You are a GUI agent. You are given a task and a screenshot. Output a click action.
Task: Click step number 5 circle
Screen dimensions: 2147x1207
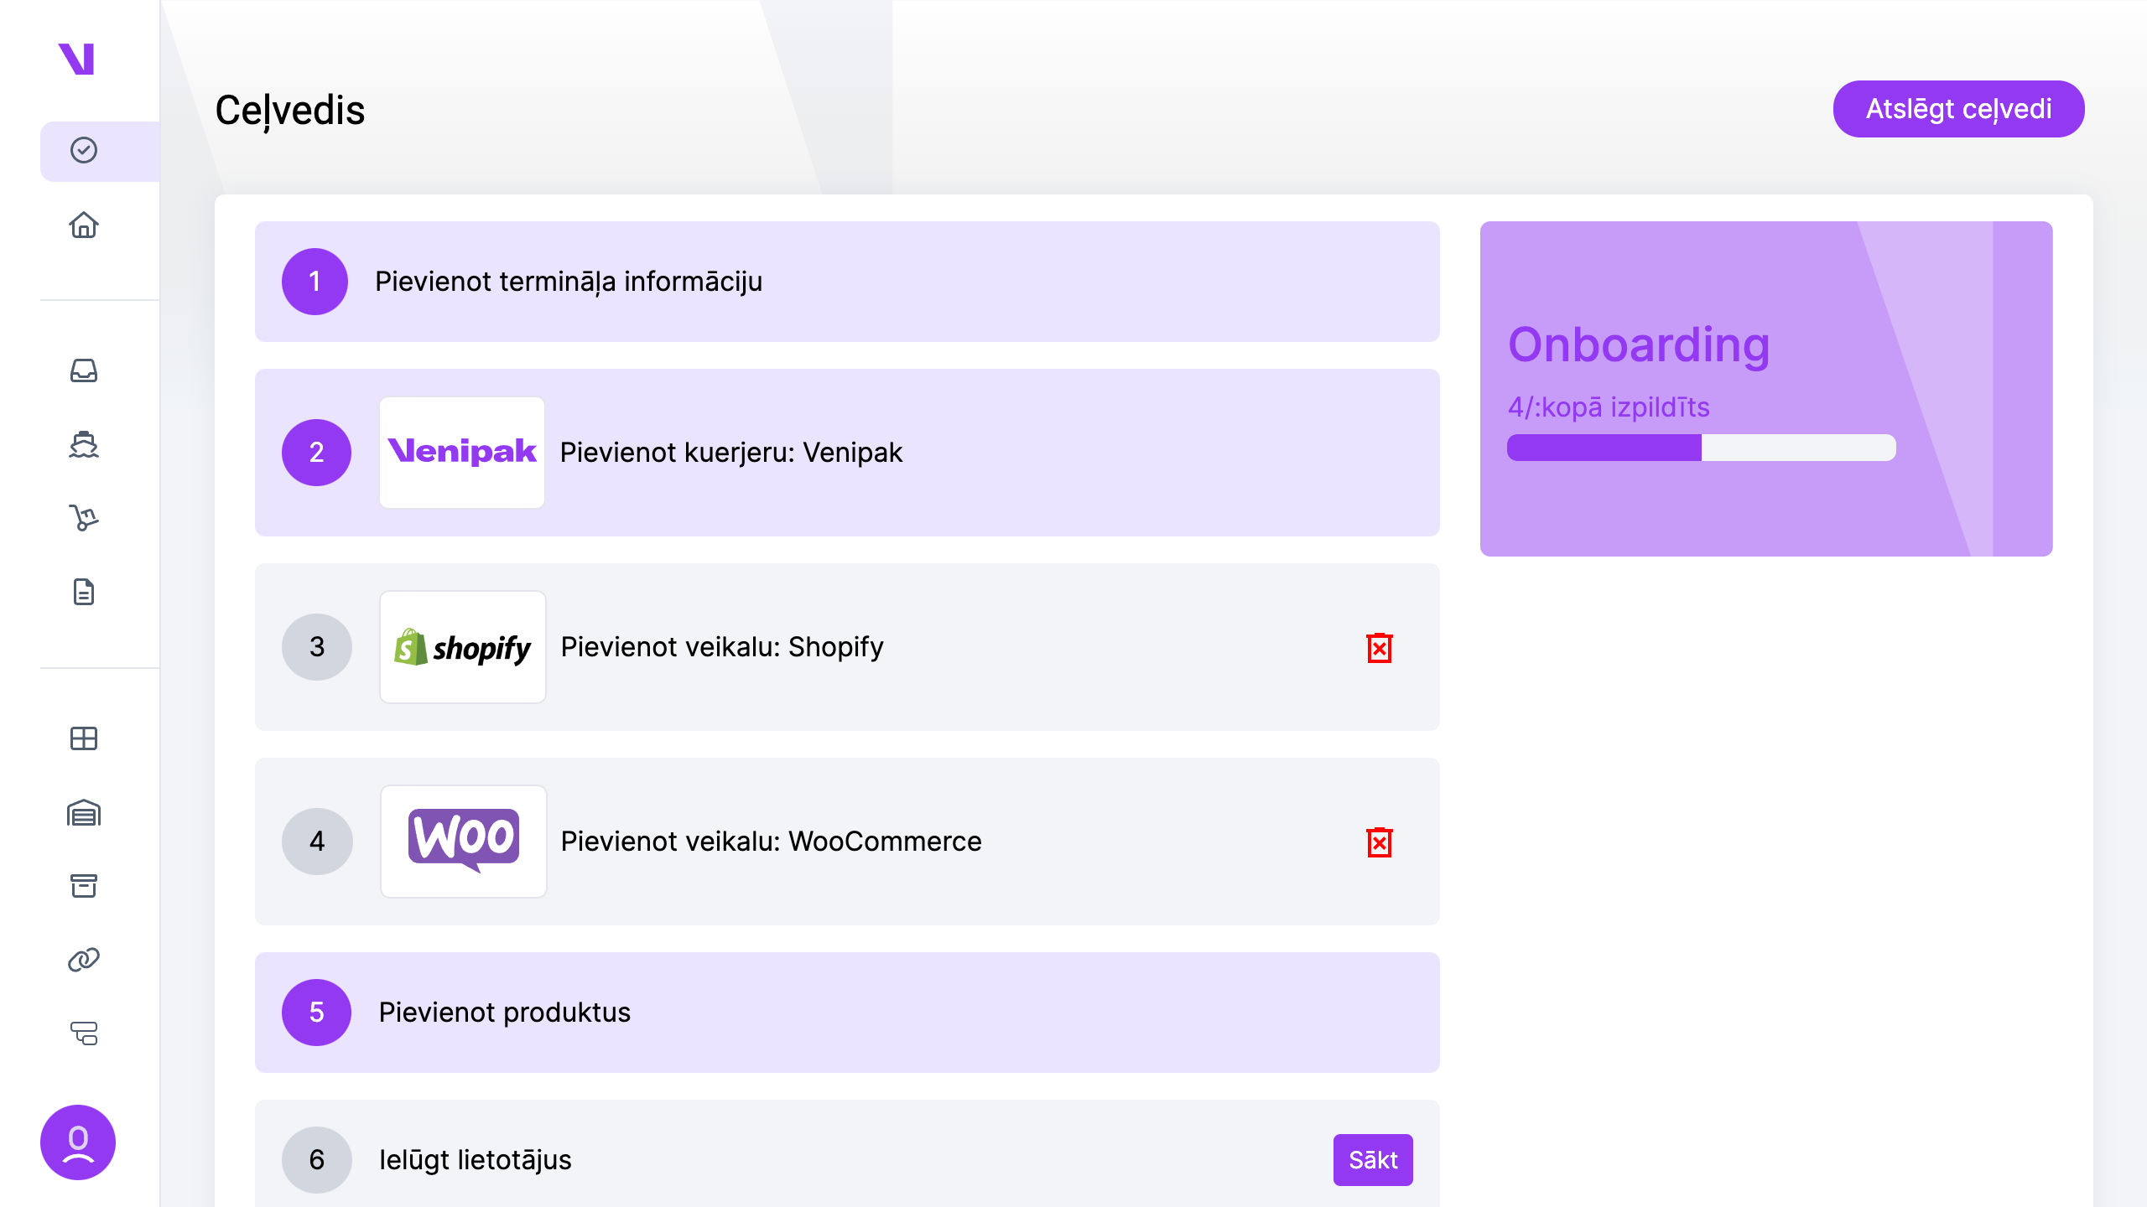tap(317, 1013)
